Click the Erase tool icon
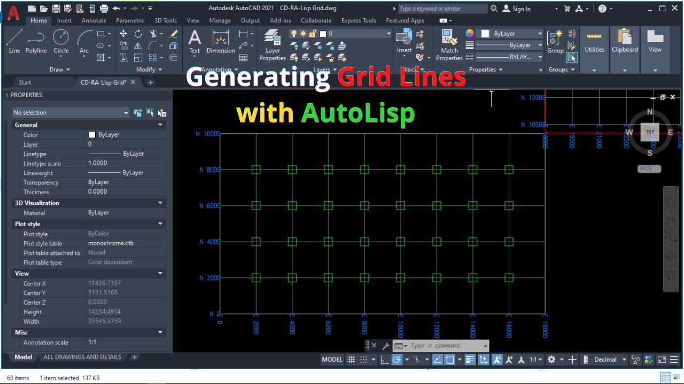684x384 pixels. (x=173, y=34)
